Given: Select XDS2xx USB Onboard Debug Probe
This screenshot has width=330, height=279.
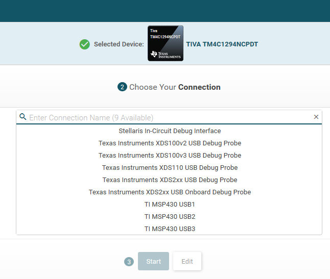Looking at the screenshot, I should coord(170,192).
